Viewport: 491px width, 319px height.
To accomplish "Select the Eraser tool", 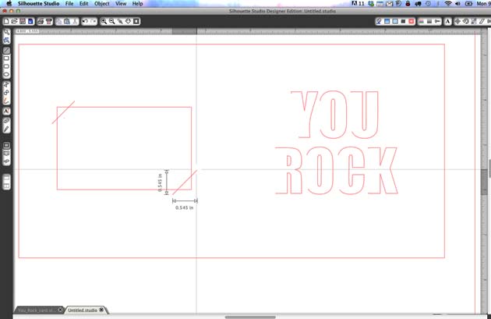I will point(6,121).
